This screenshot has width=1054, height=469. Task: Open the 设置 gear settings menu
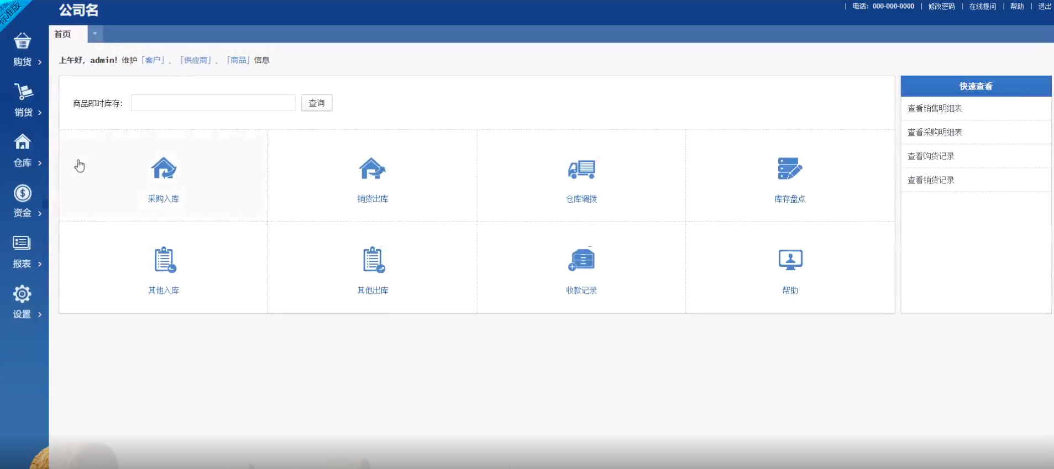[23, 302]
